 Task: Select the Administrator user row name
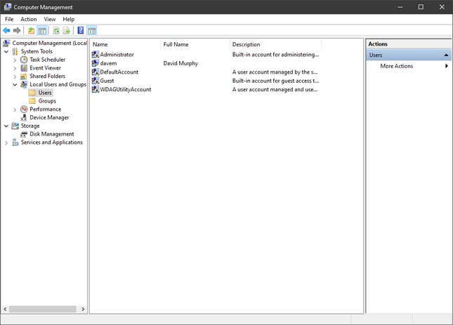[117, 54]
